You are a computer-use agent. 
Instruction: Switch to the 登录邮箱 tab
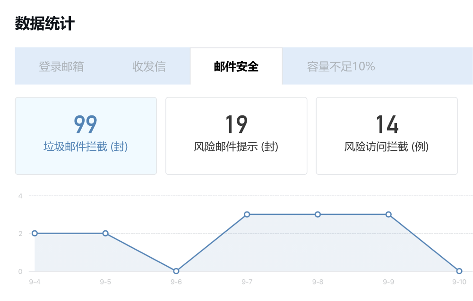(x=61, y=66)
